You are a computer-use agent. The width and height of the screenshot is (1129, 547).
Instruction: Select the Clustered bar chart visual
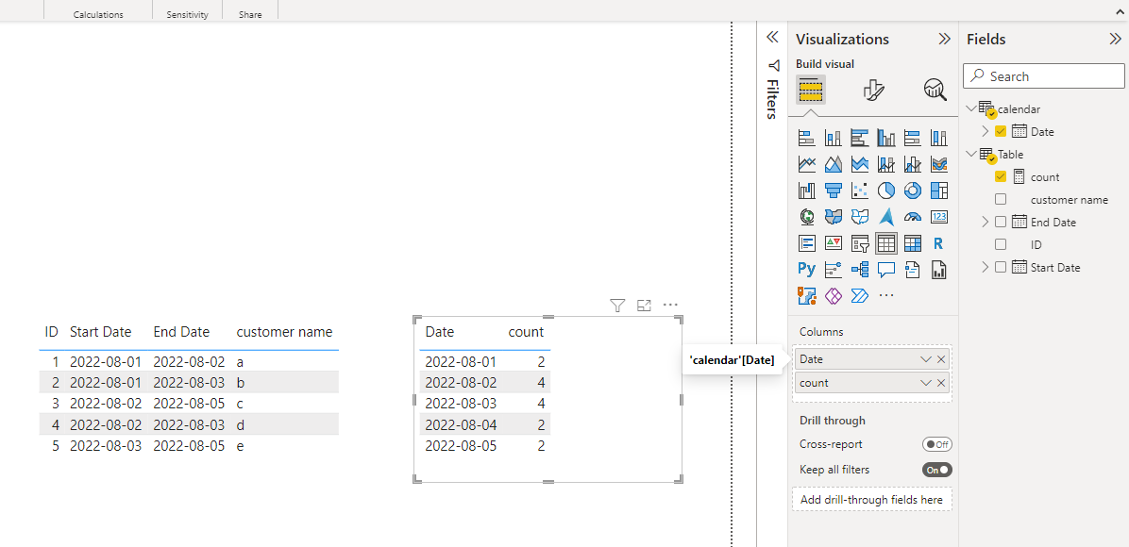coord(860,138)
